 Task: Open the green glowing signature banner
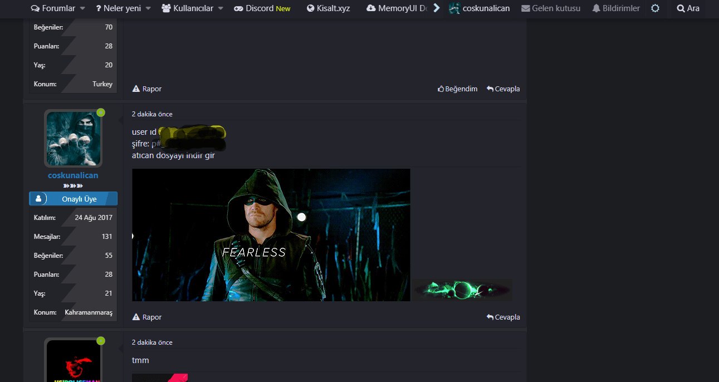pos(462,290)
